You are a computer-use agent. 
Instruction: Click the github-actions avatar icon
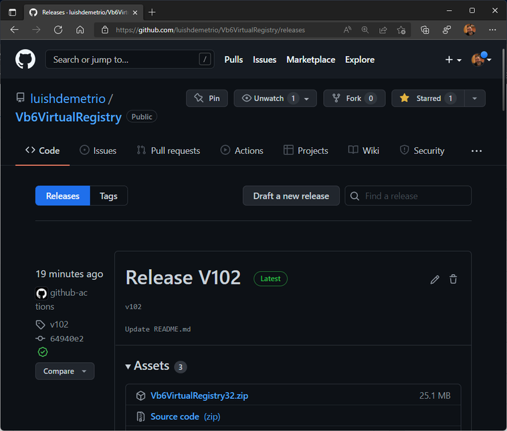pos(41,293)
